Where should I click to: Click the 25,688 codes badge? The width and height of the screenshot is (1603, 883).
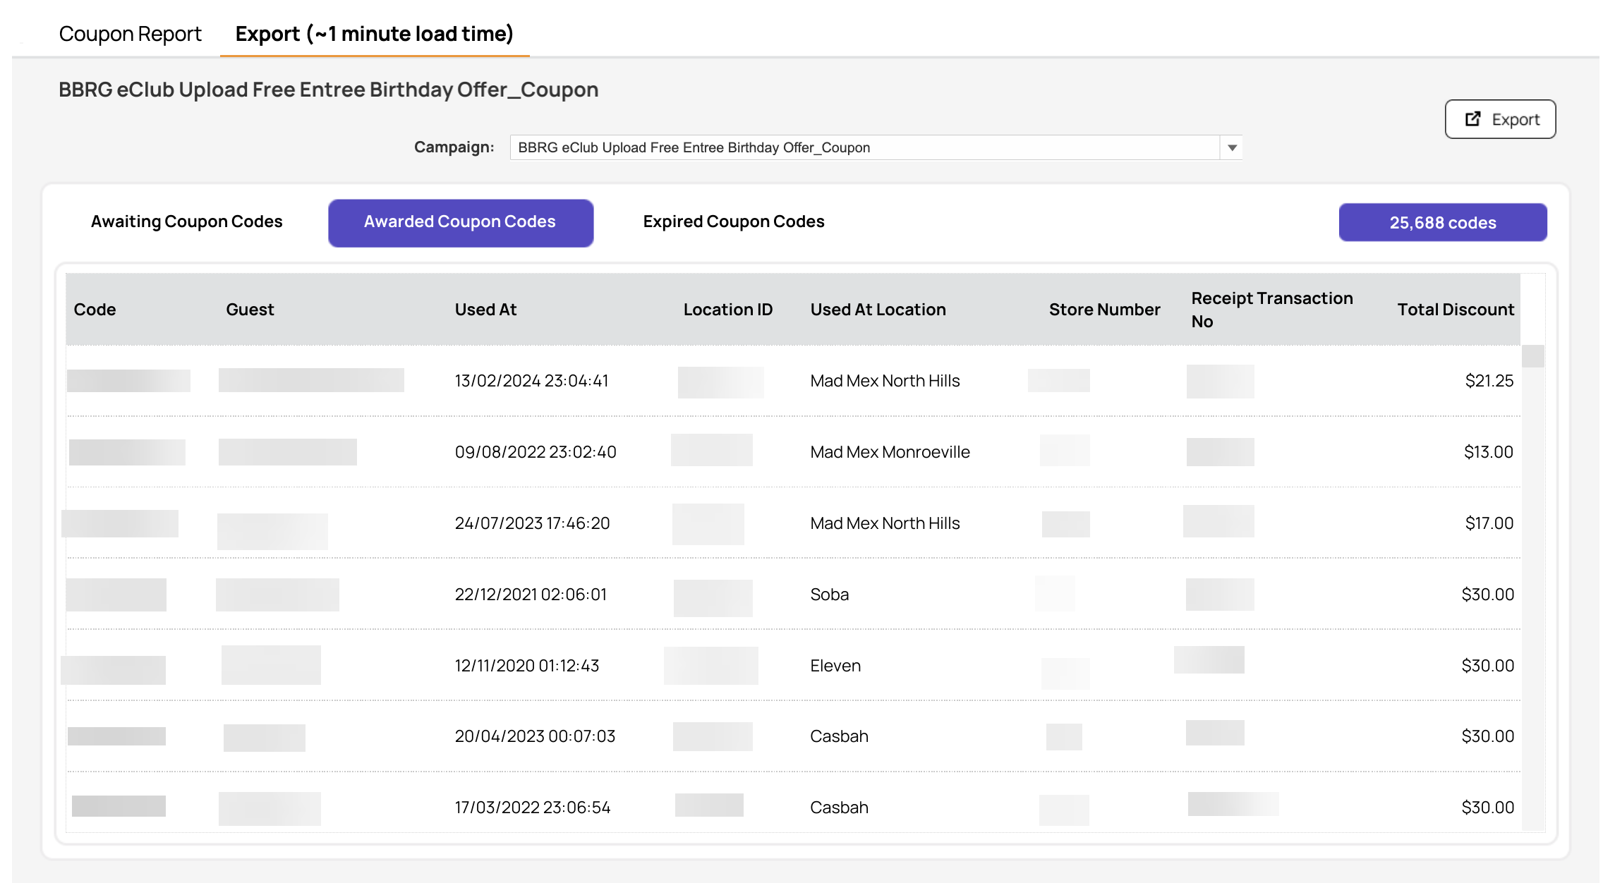[1443, 223]
